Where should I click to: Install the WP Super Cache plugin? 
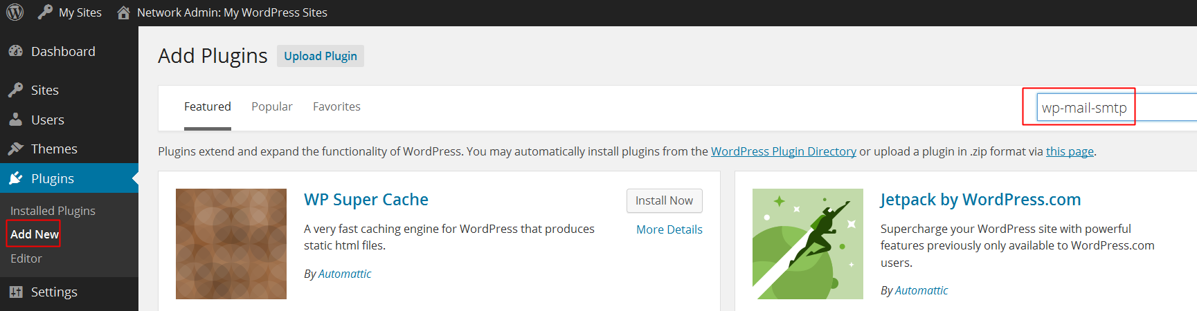click(x=664, y=200)
